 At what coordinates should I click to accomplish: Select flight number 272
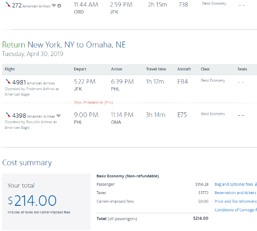[x=17, y=6]
